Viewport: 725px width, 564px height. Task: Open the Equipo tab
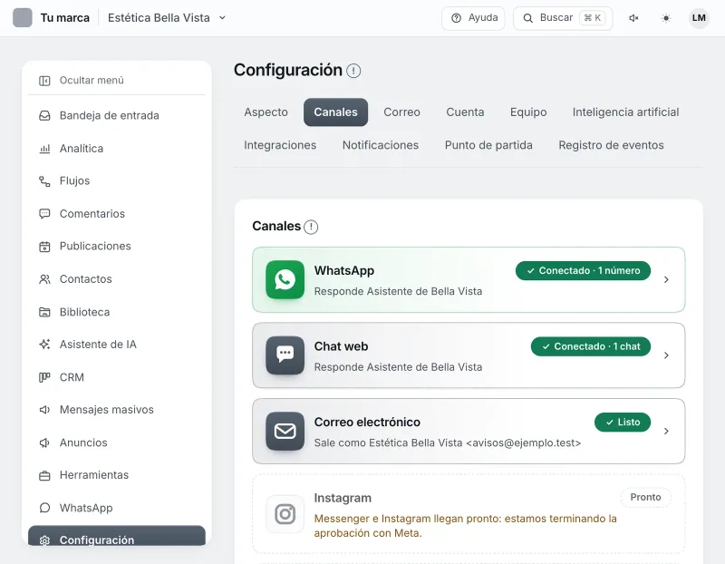(x=528, y=112)
